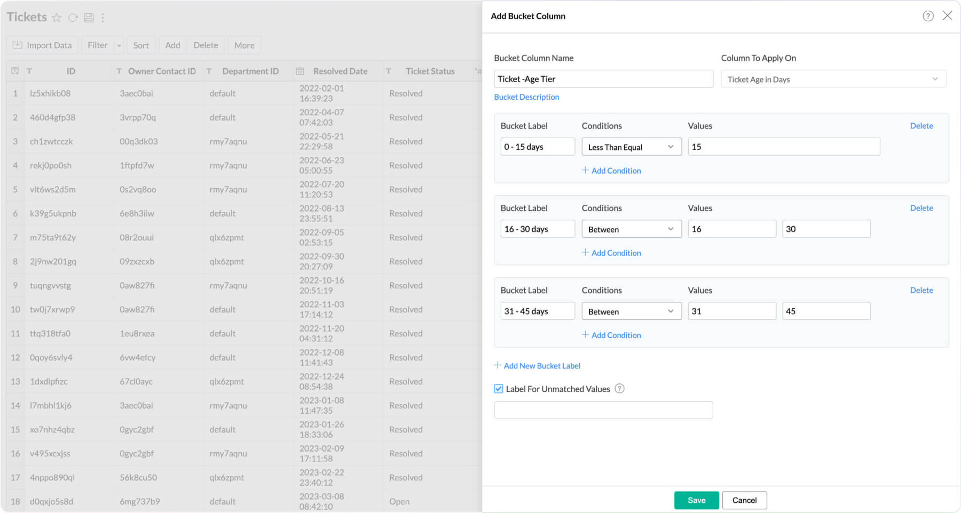Screen dimensions: 961x513
Task: Open the three-dot options menu near Tickets
Action: (x=103, y=18)
